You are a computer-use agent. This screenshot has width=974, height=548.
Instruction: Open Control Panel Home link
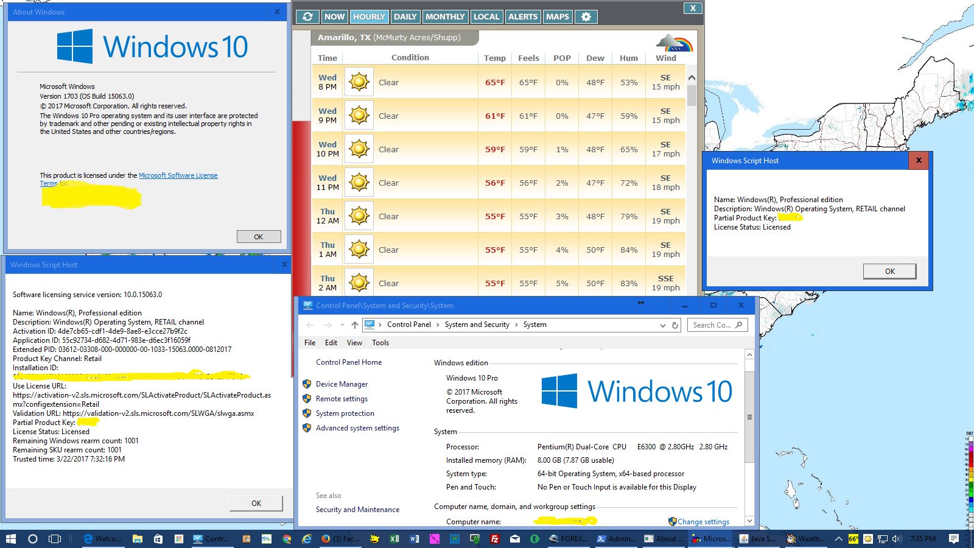349,362
